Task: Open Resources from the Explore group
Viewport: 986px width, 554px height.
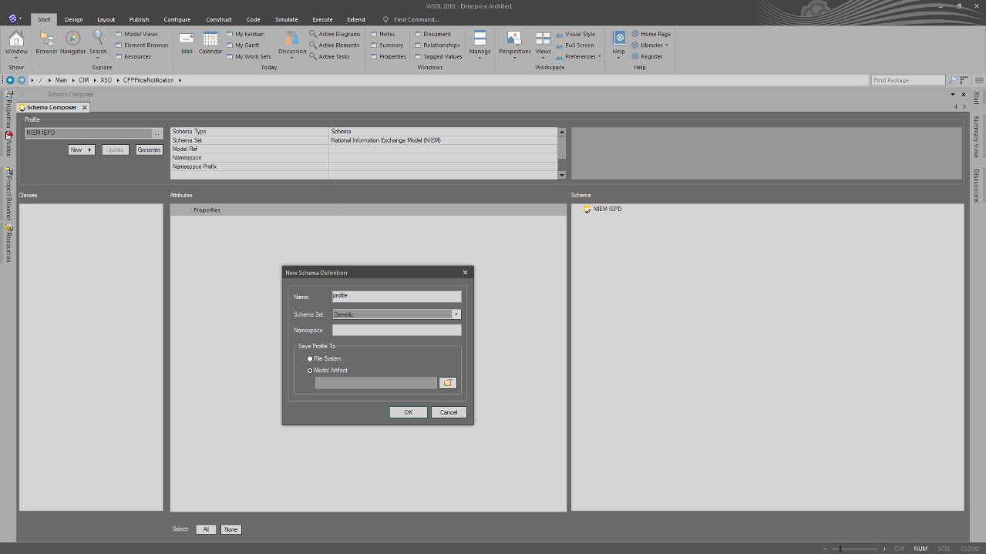Action: (x=133, y=56)
